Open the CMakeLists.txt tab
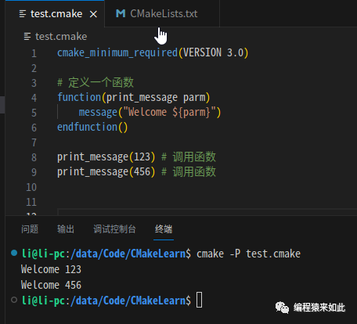 (x=162, y=13)
